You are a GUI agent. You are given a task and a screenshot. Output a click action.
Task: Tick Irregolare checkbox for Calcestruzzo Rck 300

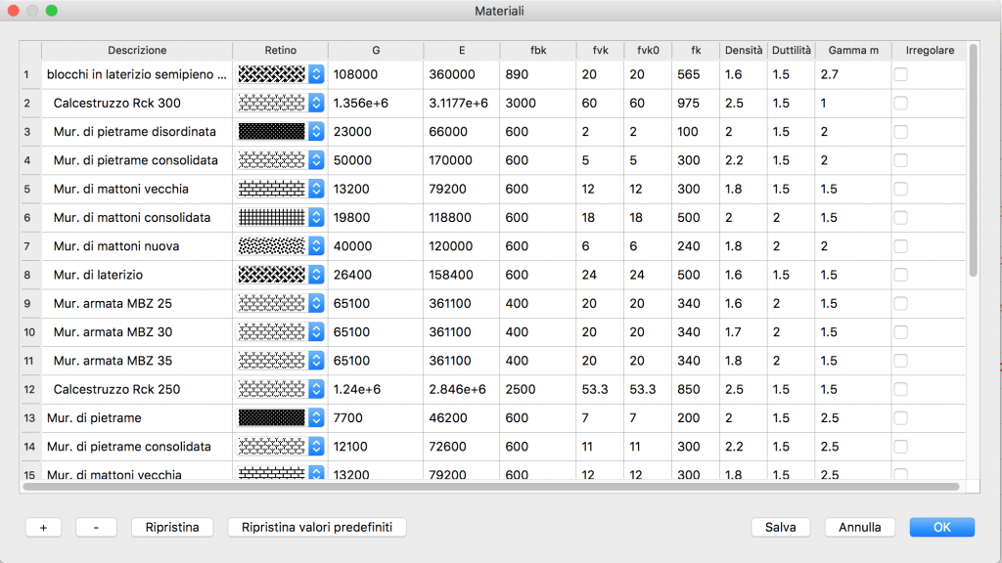[900, 103]
